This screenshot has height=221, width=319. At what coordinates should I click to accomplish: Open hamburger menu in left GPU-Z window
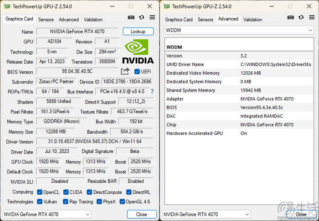152,17
